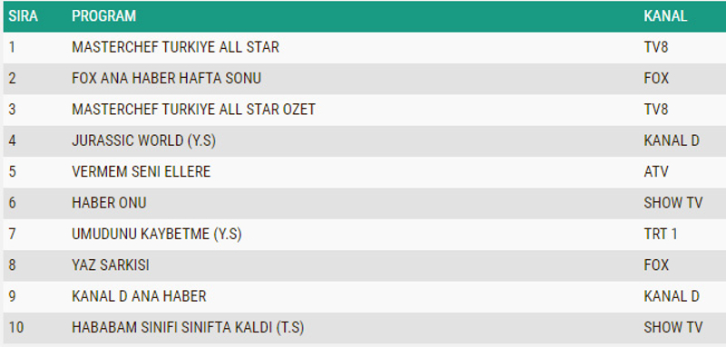Select YAZ SARKISI program

pyautogui.click(x=111, y=265)
